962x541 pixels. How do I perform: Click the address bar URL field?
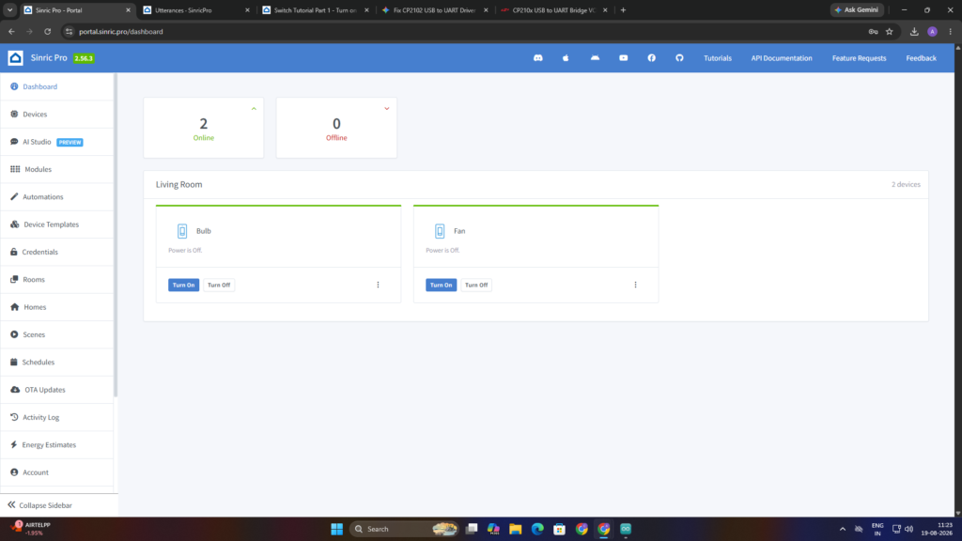point(466,31)
